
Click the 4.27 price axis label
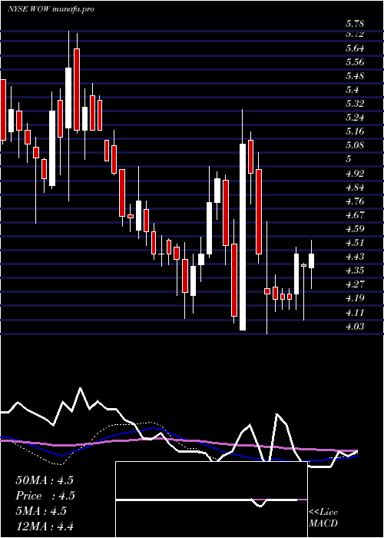pos(355,284)
